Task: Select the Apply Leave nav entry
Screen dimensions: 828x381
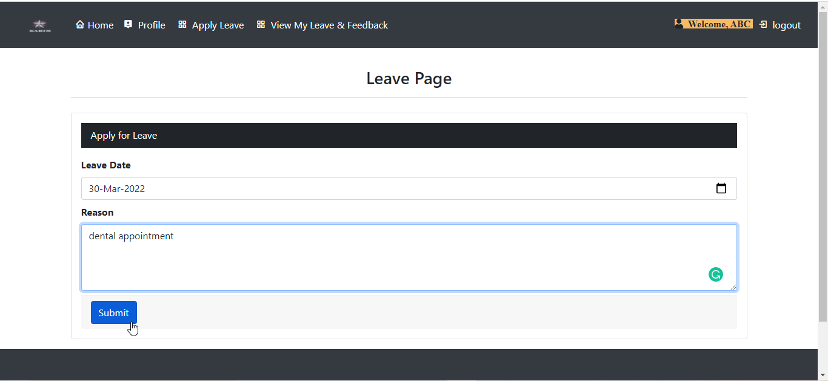Action: click(218, 25)
